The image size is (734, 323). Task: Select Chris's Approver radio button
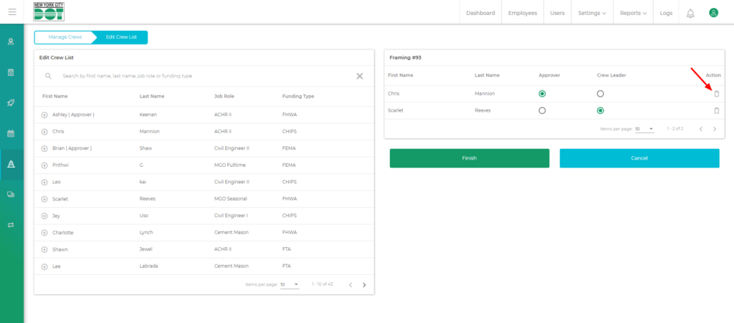tap(542, 94)
